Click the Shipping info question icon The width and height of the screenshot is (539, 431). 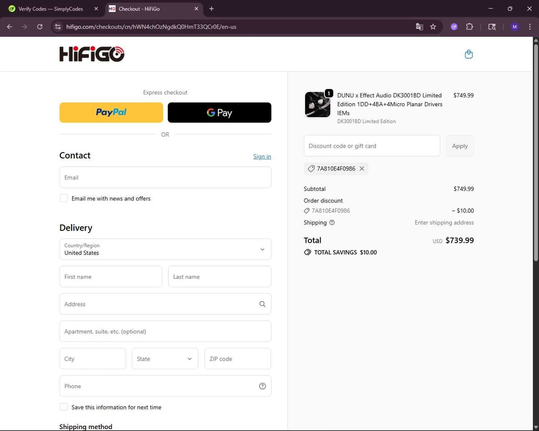tap(332, 222)
